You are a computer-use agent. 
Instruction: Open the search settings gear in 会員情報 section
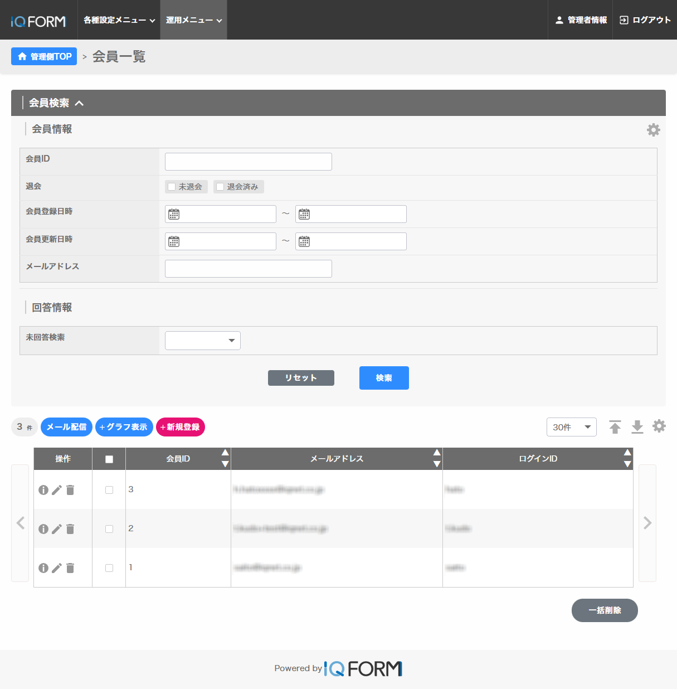click(x=653, y=129)
